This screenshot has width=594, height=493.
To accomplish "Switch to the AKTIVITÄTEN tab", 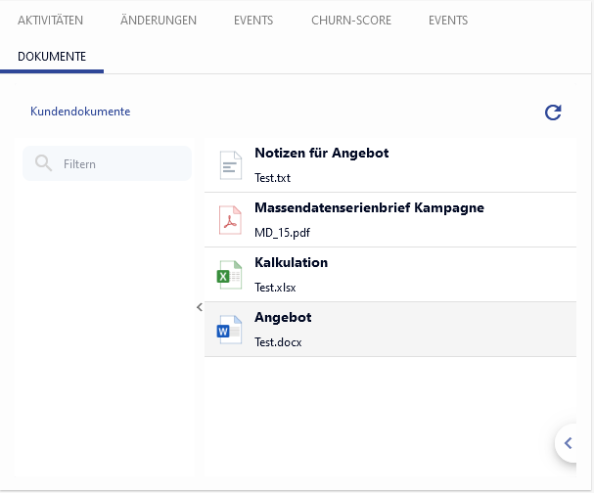I will [x=50, y=21].
